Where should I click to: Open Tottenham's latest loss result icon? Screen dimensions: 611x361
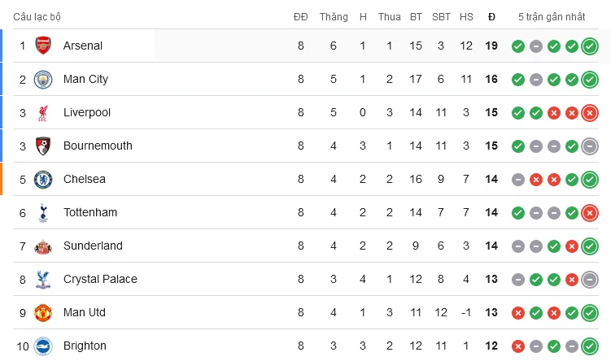coord(590,212)
